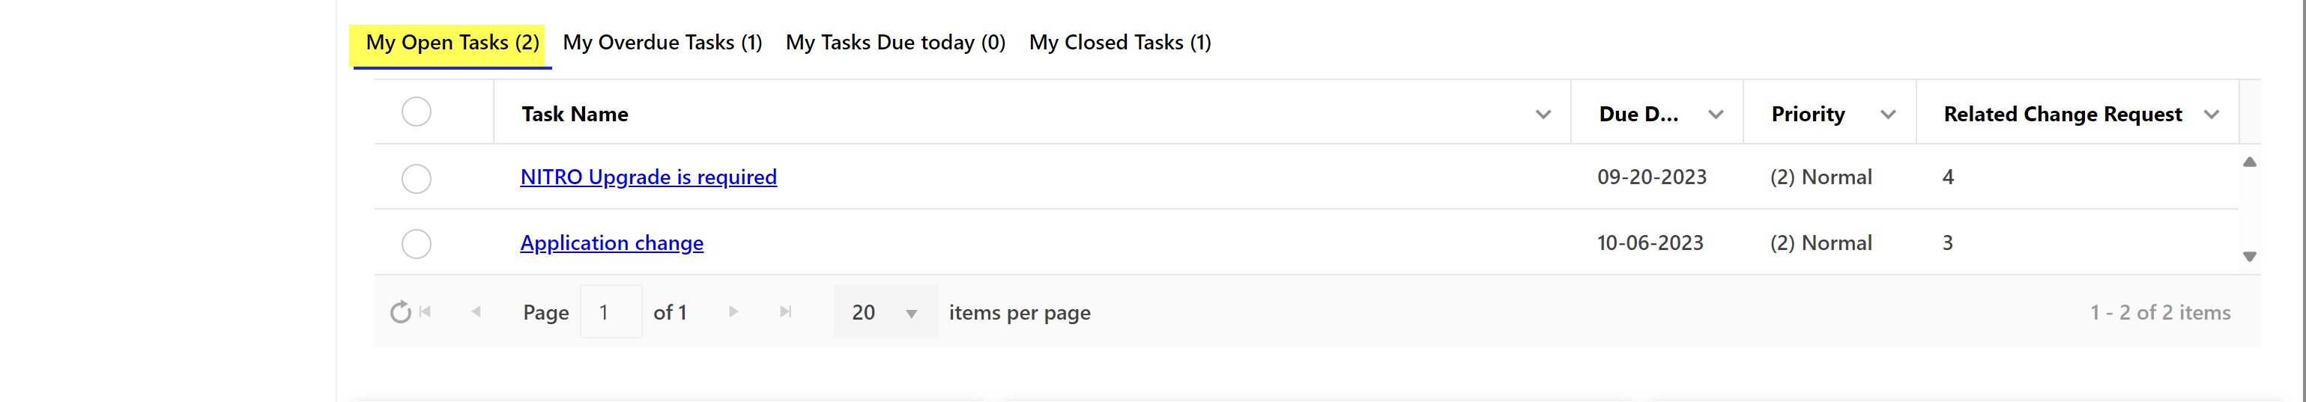Image resolution: width=2306 pixels, height=402 pixels.
Task: Select the Application change task row
Action: point(417,243)
